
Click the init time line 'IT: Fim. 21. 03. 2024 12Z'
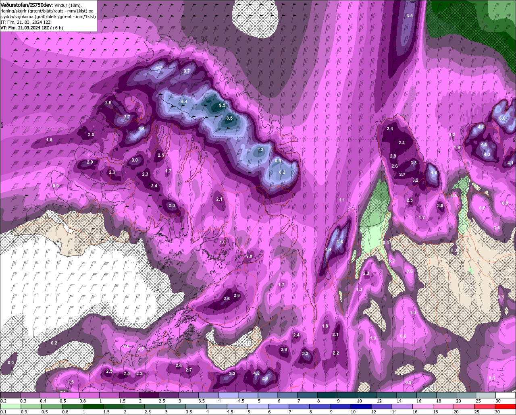26,22
